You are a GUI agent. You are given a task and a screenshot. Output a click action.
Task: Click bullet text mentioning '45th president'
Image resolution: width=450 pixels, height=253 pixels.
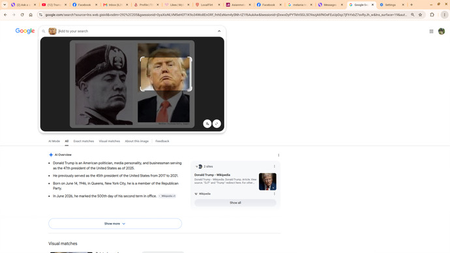[x=115, y=175]
